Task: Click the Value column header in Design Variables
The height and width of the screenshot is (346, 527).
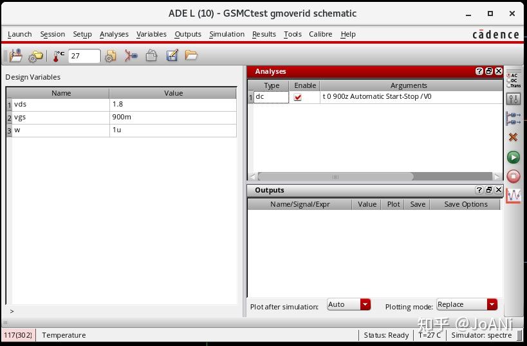Action: [173, 93]
